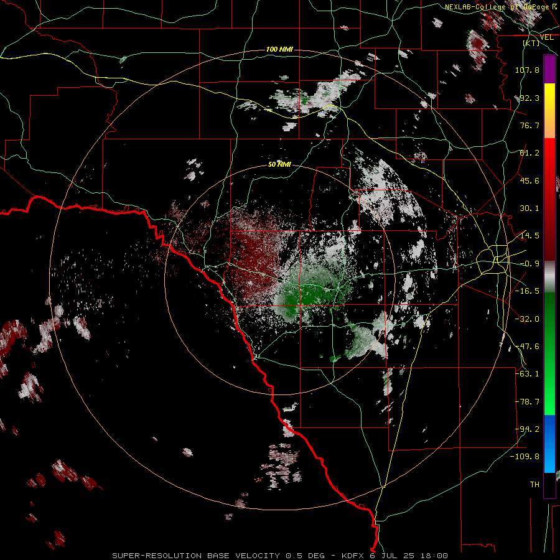
Task: Pick the yellow-orange segment of velocity color bar
Action: (x=549, y=111)
